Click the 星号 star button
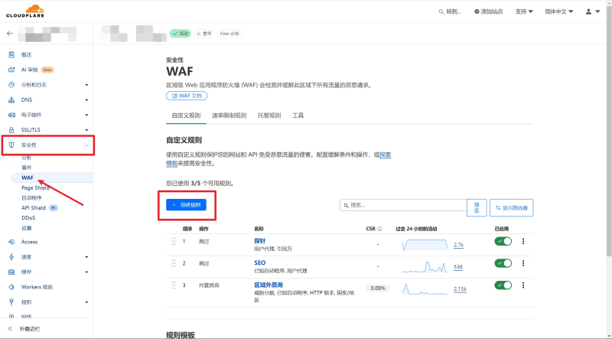This screenshot has width=612, height=339. pos(203,34)
